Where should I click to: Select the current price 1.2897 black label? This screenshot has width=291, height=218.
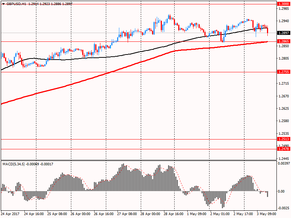[x=283, y=33]
